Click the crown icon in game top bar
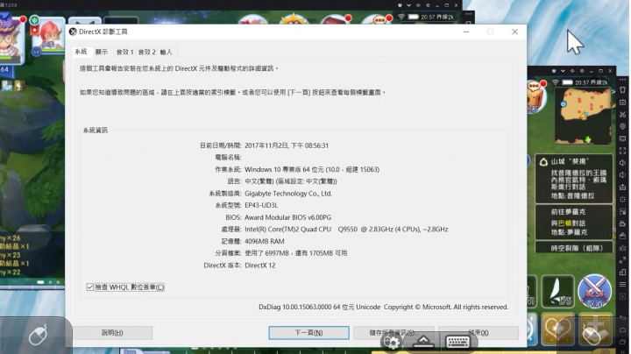 tap(294, 18)
